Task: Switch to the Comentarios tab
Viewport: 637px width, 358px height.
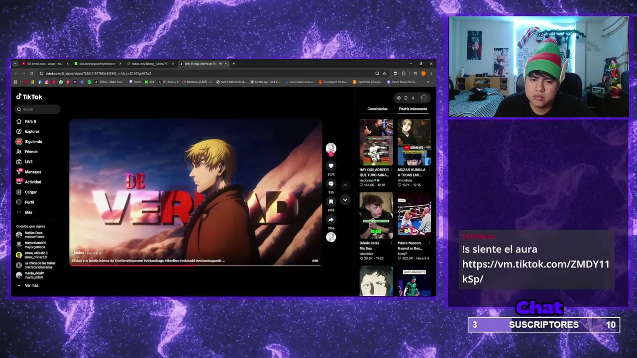Action: 377,109
